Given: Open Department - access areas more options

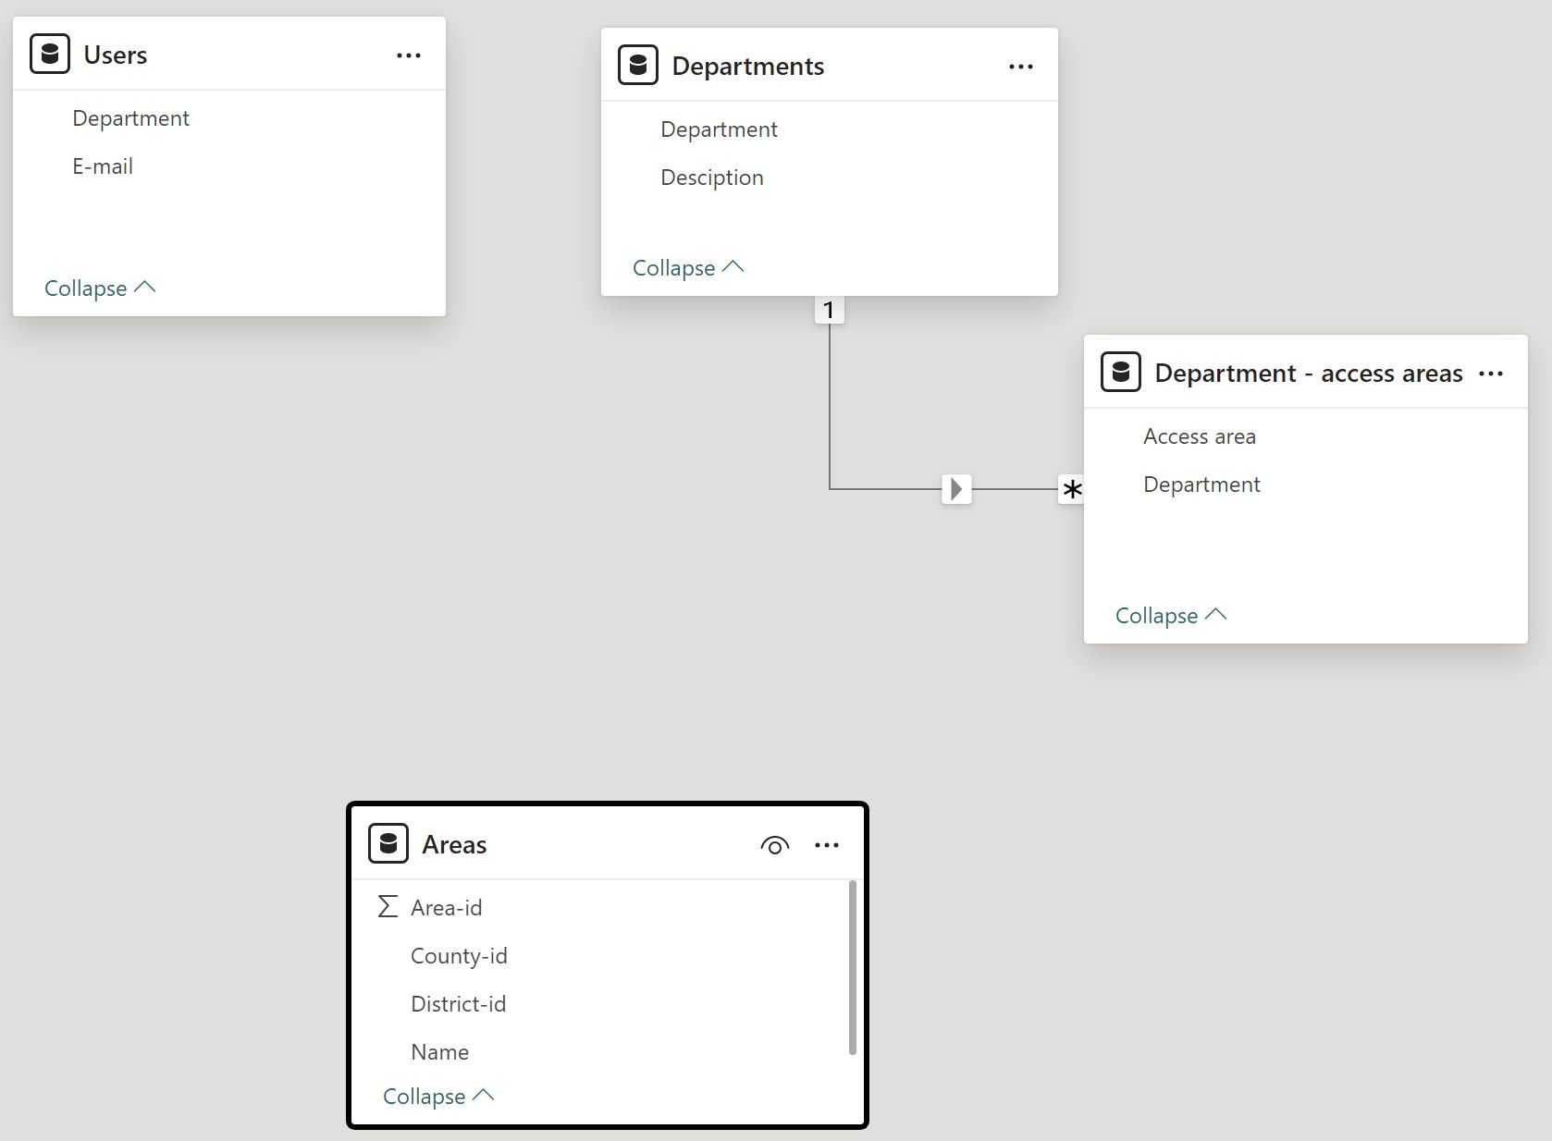Looking at the screenshot, I should (1491, 374).
